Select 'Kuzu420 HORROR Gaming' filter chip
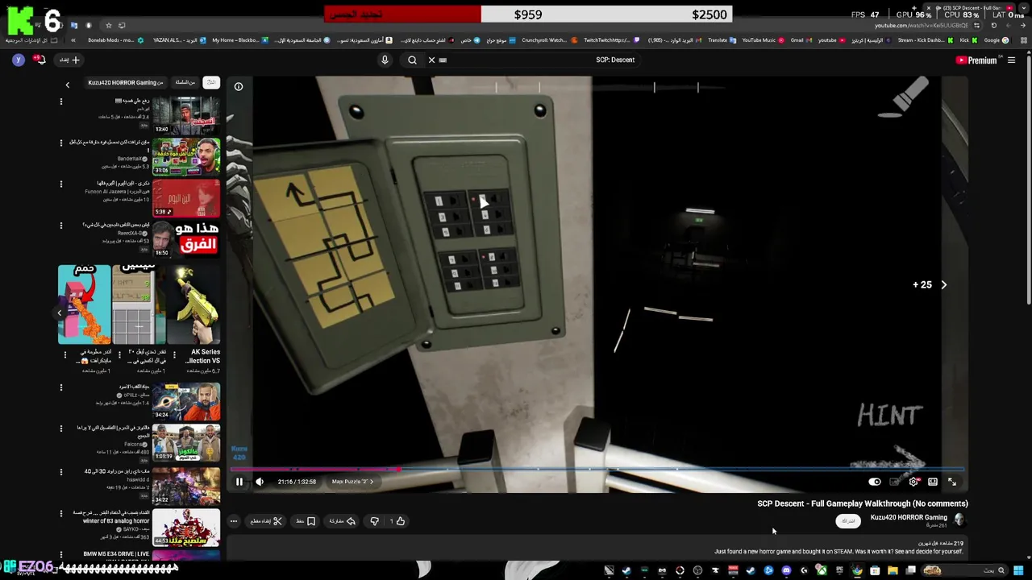 point(125,82)
